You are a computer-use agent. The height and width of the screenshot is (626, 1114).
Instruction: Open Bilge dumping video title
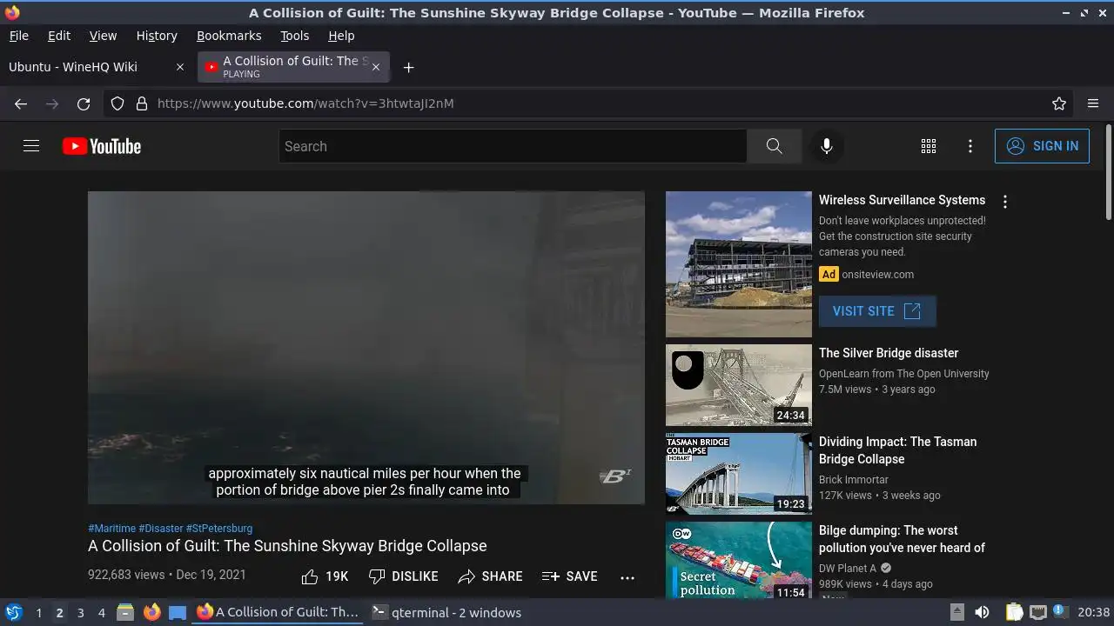click(x=902, y=539)
